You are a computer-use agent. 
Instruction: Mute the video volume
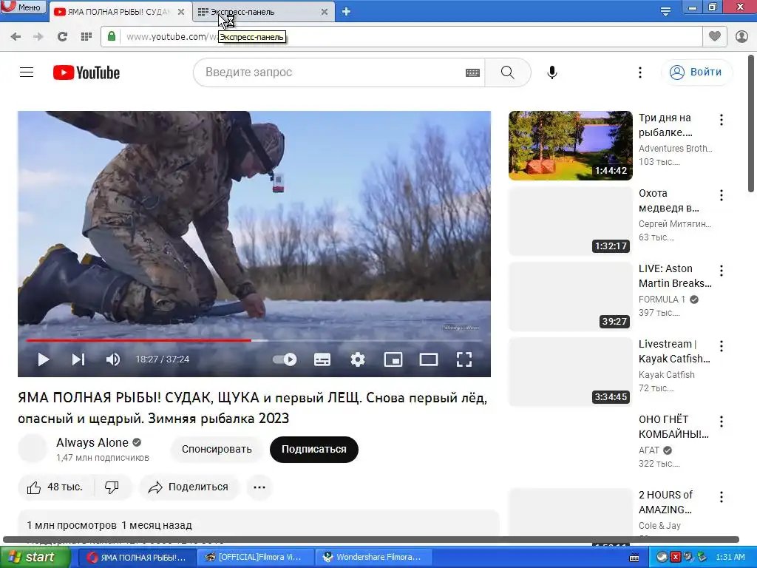tap(113, 359)
